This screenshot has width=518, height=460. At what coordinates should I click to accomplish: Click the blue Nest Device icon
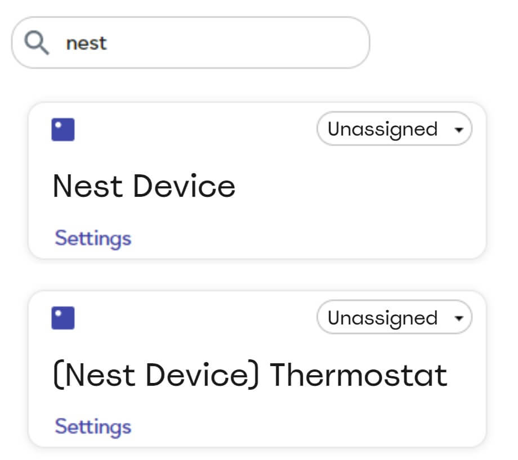tap(62, 129)
